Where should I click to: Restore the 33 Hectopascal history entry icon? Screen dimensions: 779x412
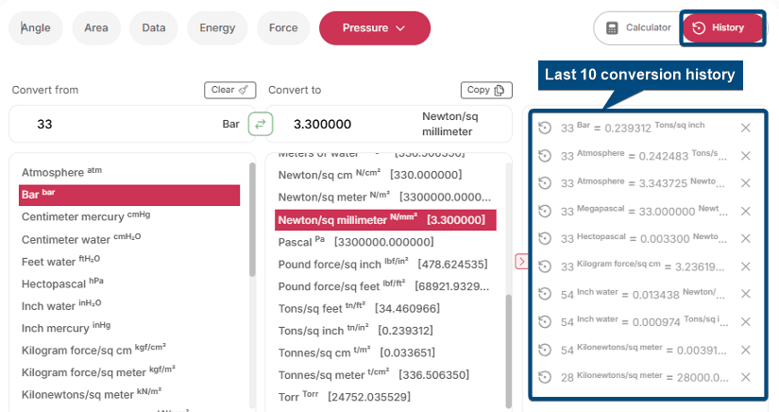tap(544, 239)
